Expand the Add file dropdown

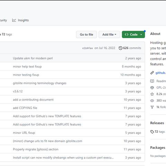pyautogui.click(x=109, y=35)
